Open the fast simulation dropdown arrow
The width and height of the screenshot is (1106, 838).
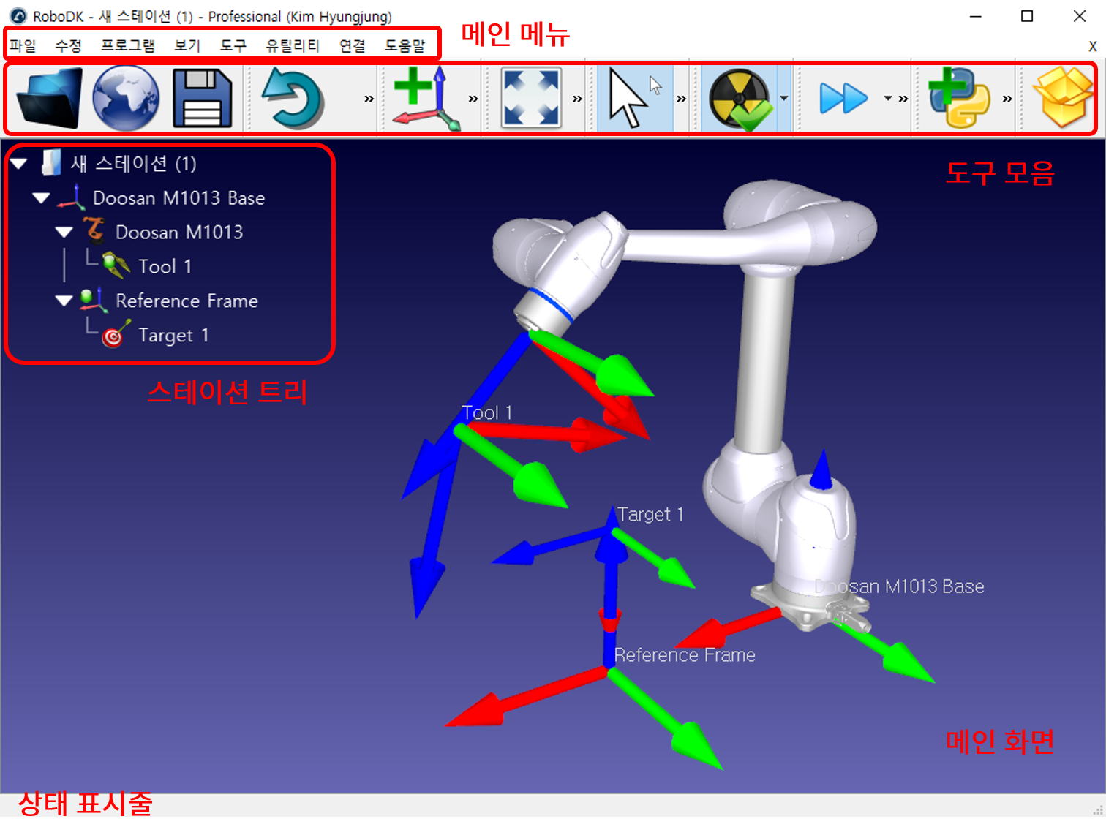pyautogui.click(x=888, y=98)
